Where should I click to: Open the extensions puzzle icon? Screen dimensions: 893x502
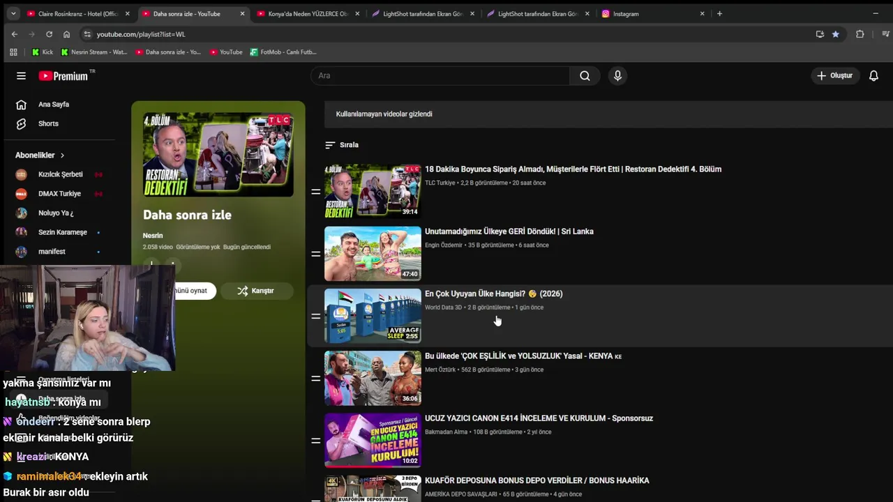[x=860, y=34]
